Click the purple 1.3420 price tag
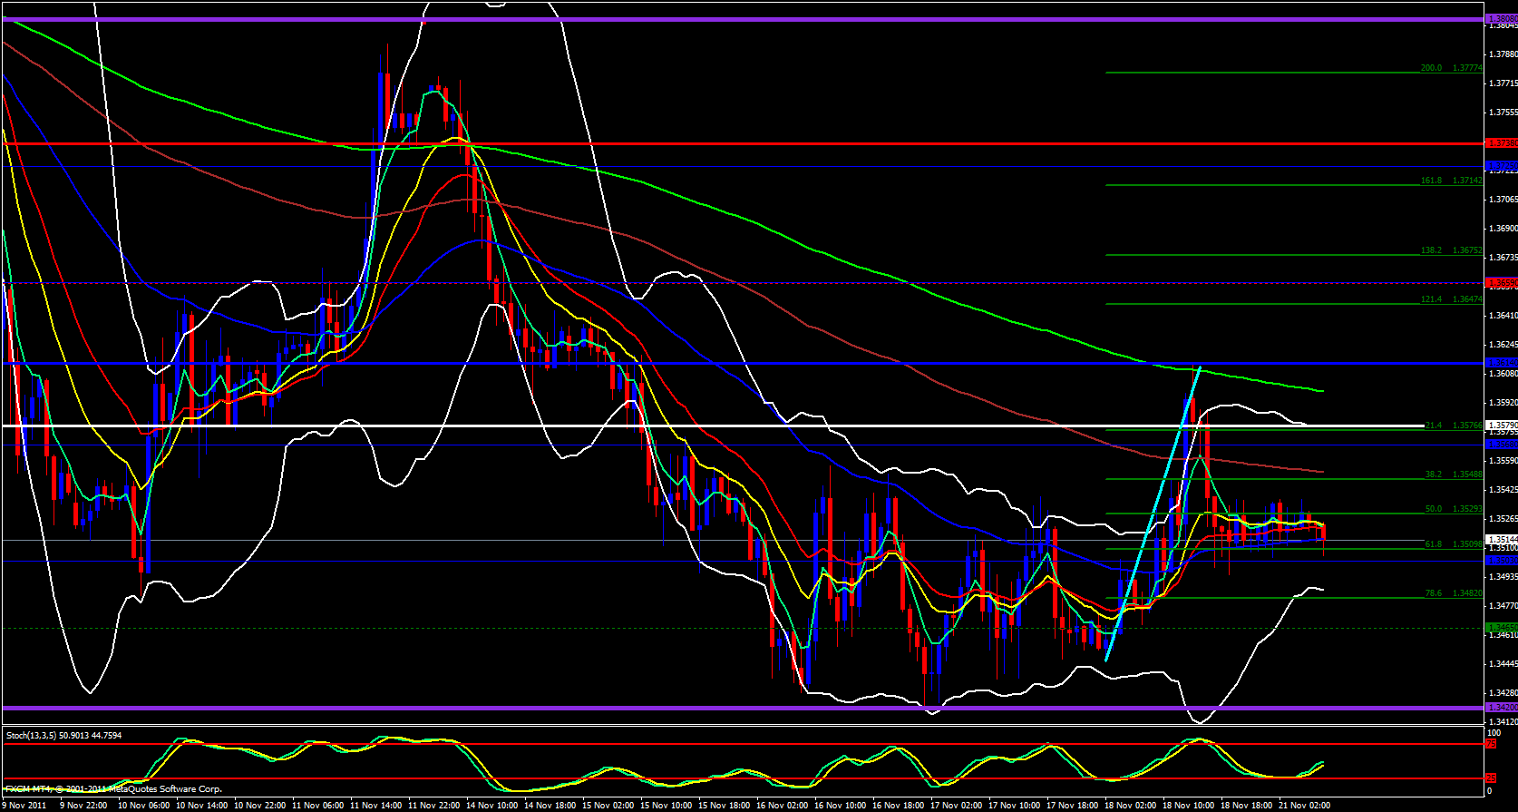The image size is (1518, 812). coord(1501,707)
